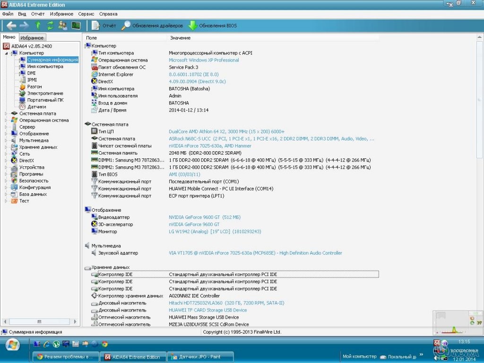Collapse the Компьютер tree node
484x363 pixels.
[6, 53]
